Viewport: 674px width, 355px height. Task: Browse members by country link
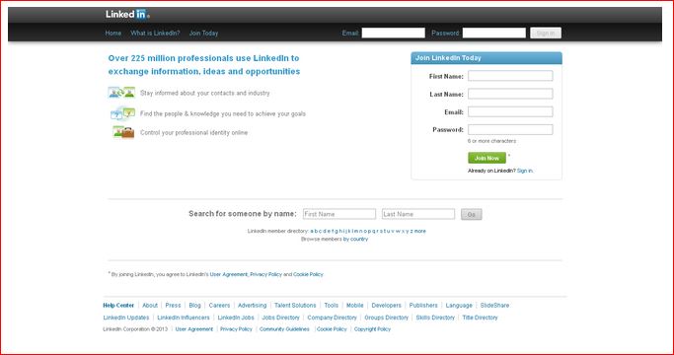355,239
